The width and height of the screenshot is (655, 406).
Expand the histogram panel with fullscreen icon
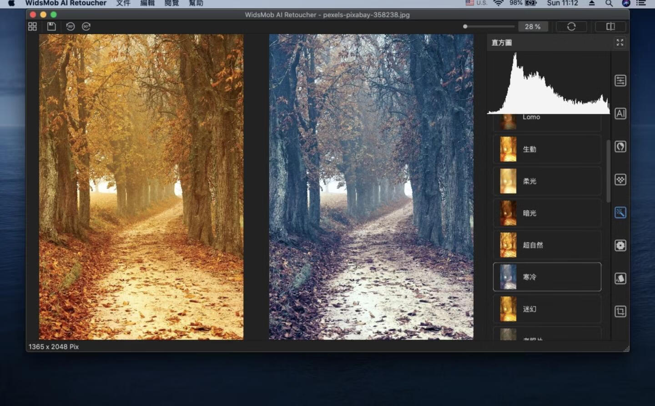click(620, 42)
